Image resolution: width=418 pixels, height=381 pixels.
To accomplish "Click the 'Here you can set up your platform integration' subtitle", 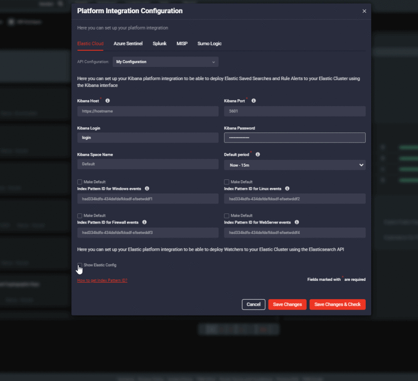I will coord(123,28).
